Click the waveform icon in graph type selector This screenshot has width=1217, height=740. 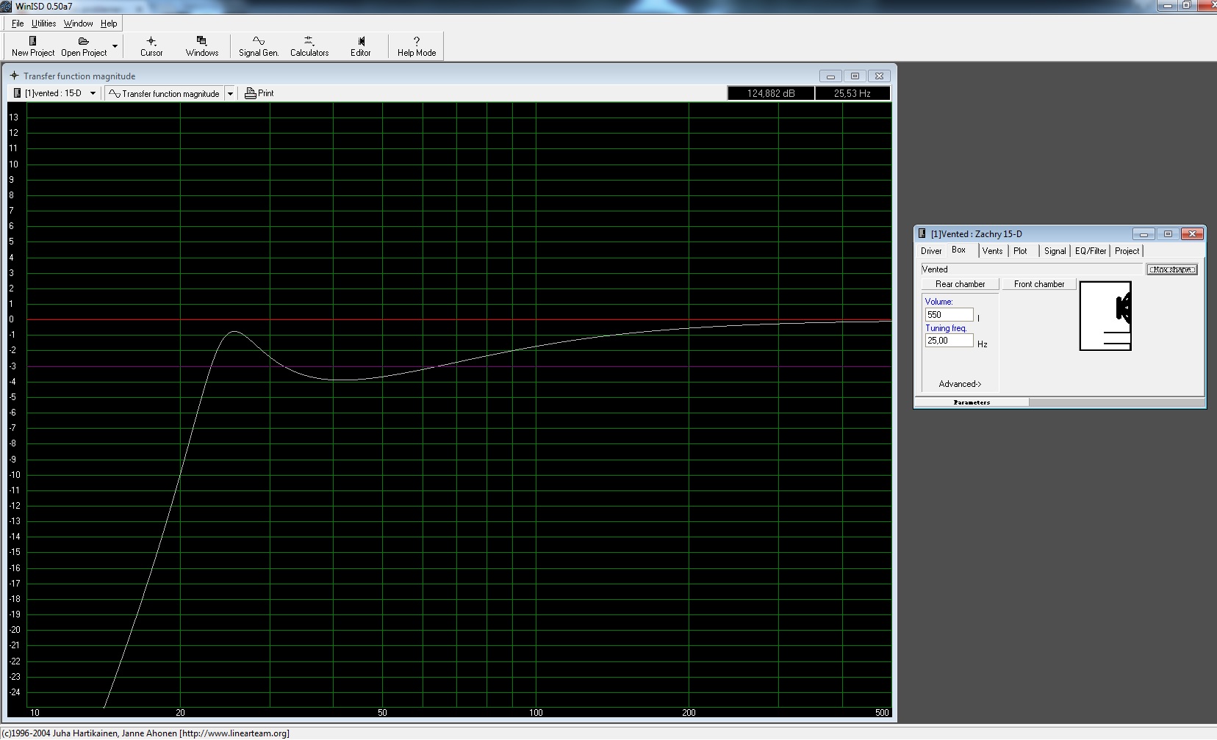tap(114, 93)
